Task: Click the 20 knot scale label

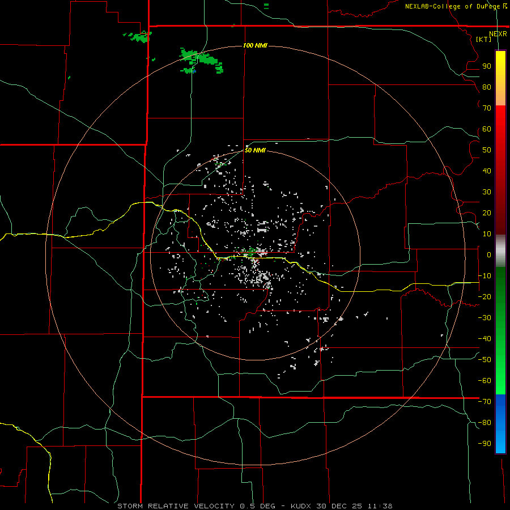Action: pos(487,212)
